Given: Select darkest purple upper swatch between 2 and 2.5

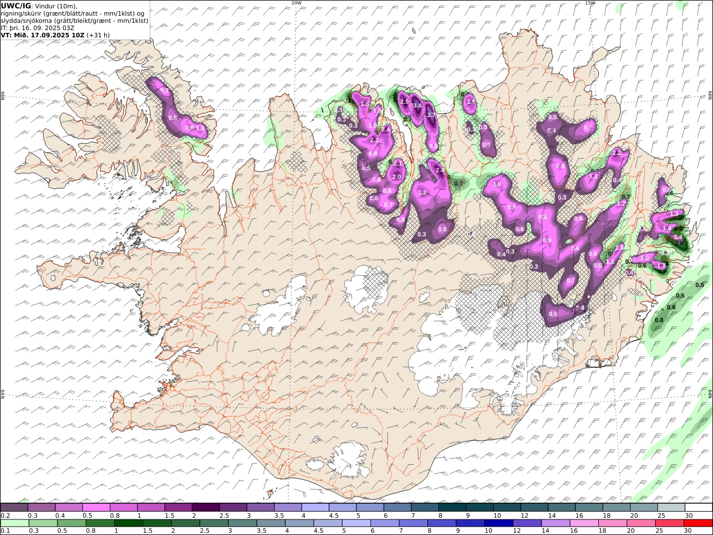Looking at the screenshot, I should [206, 507].
